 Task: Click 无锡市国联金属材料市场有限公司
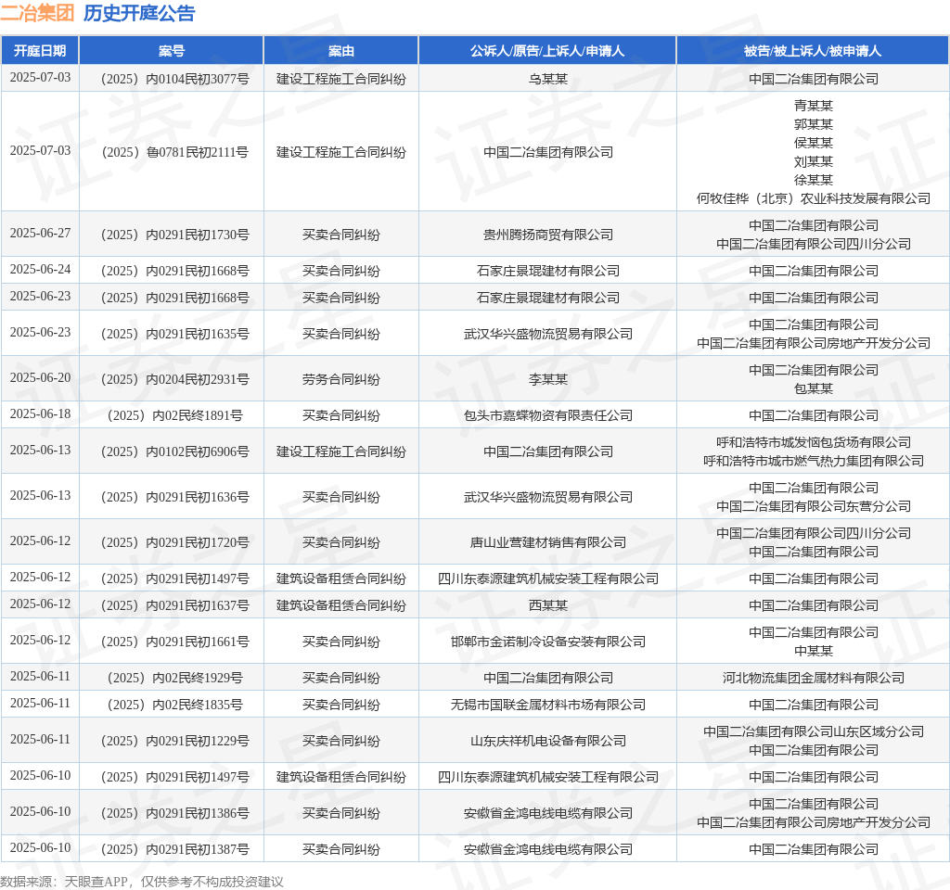pos(547,705)
